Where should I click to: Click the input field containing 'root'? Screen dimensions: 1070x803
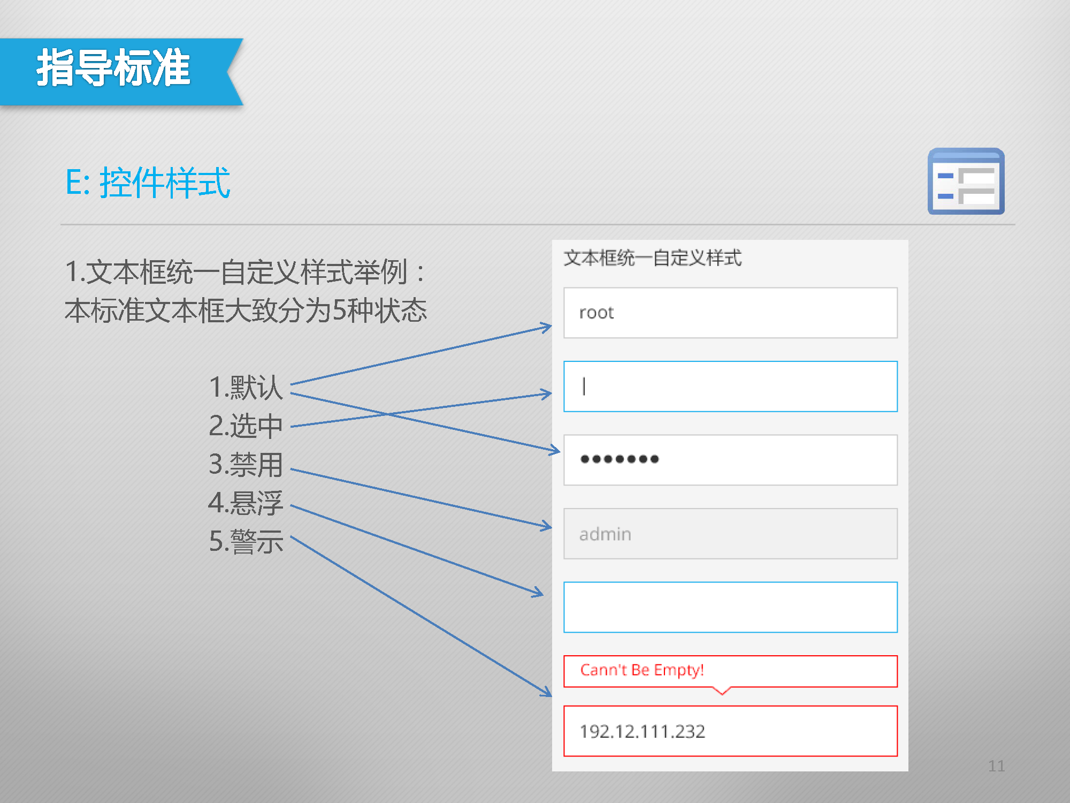pyautogui.click(x=730, y=313)
